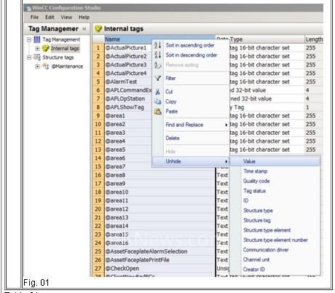Choose Filter from context menu
Viewport: 335px width, 293px height.
170,78
